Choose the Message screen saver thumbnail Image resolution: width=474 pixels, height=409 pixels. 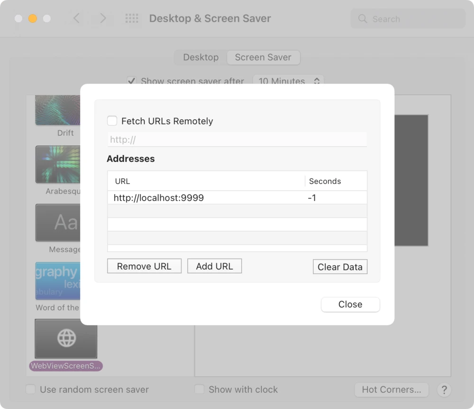click(x=58, y=223)
